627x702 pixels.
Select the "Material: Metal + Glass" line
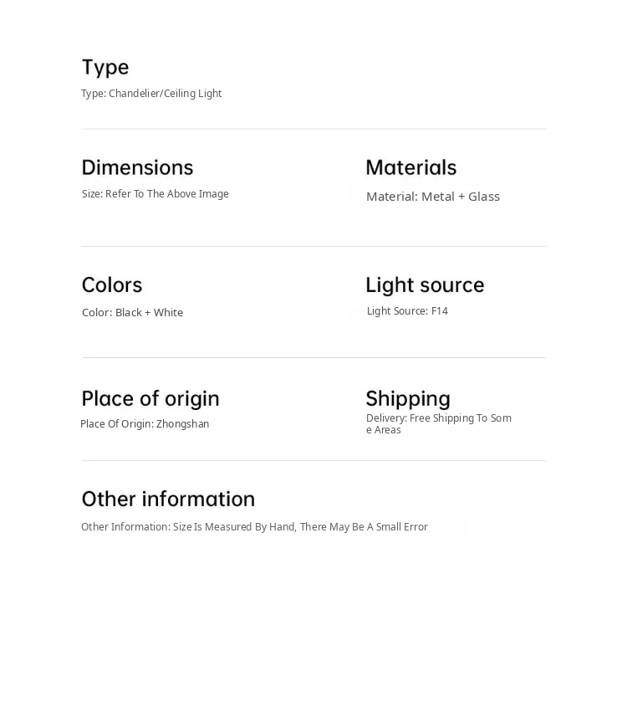433,197
